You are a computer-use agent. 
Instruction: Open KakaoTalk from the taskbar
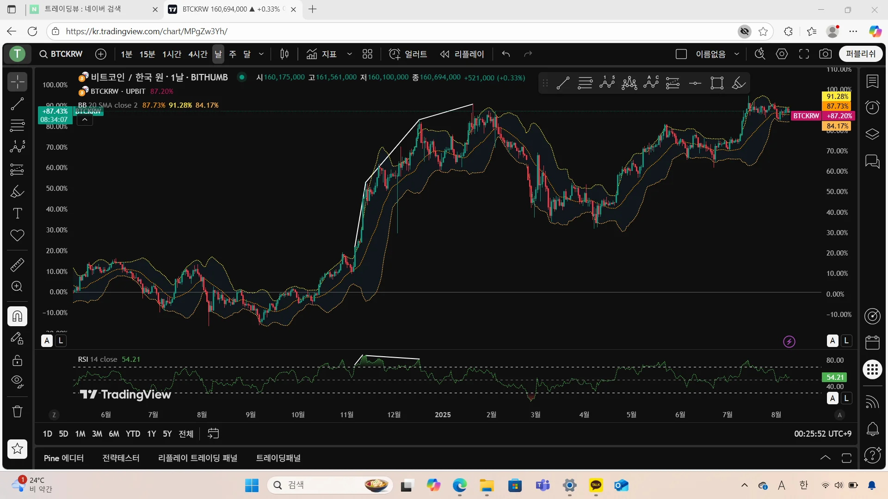pos(596,485)
